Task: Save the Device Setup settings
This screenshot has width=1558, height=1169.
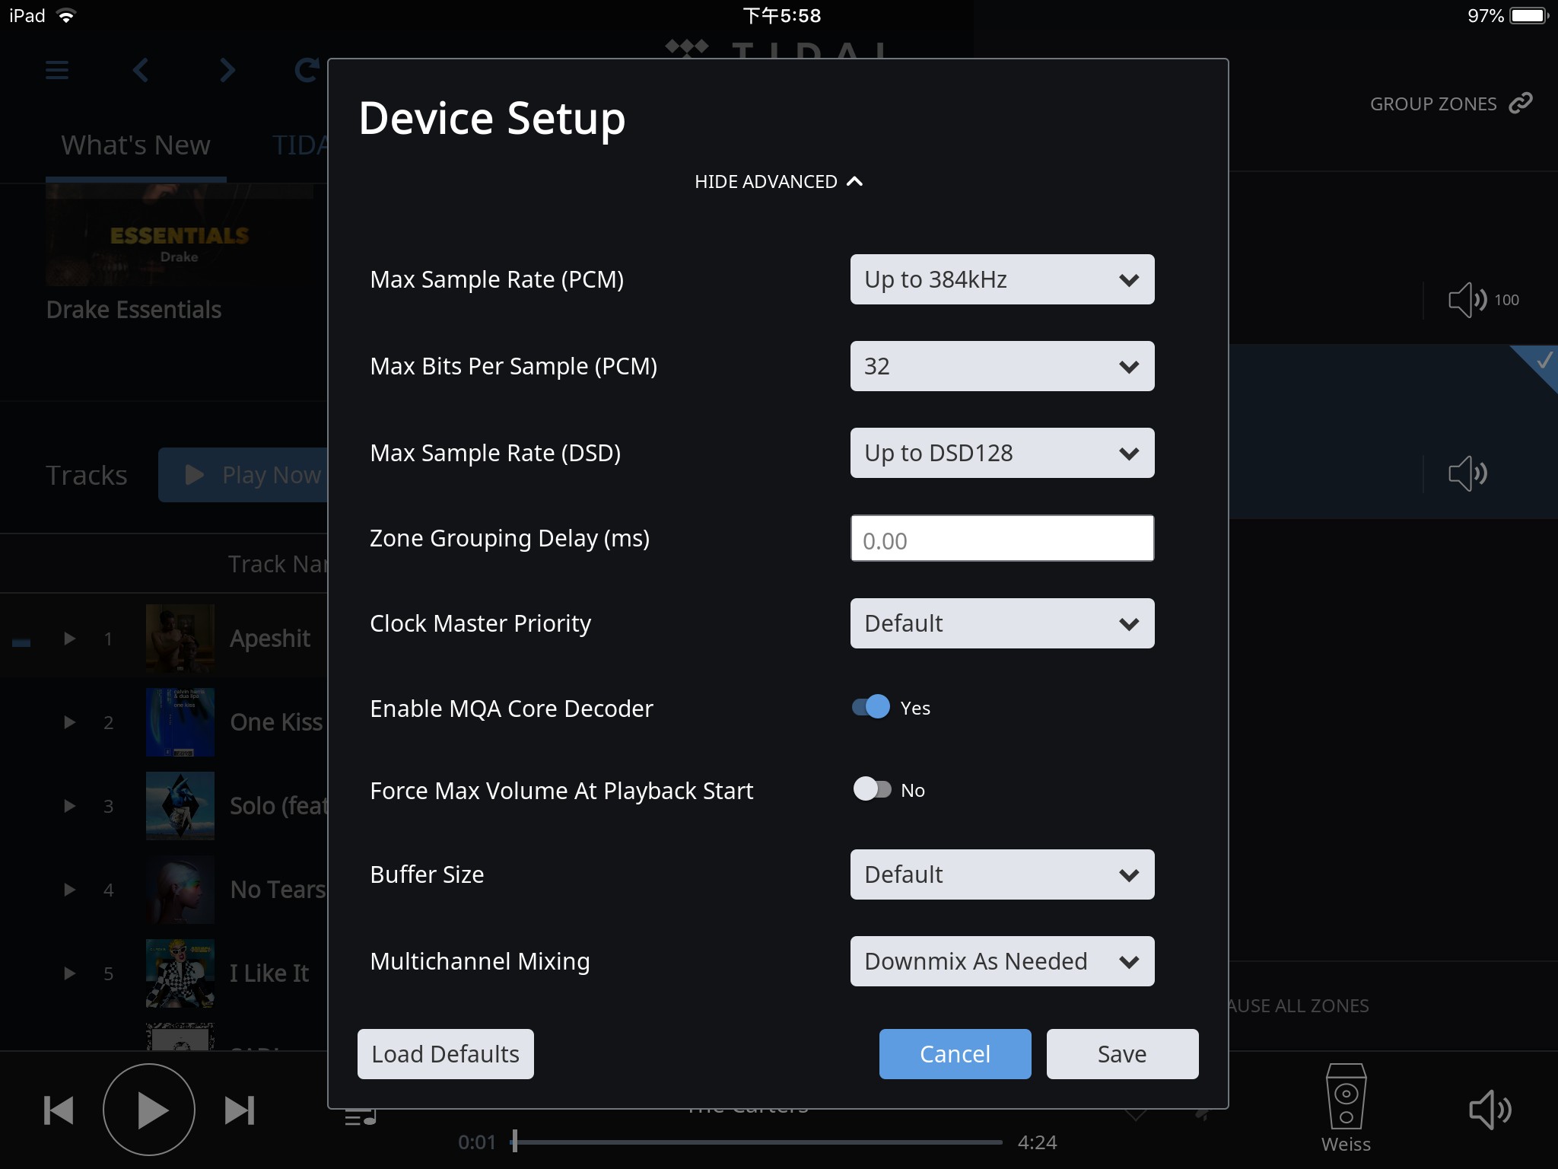Action: (x=1122, y=1054)
